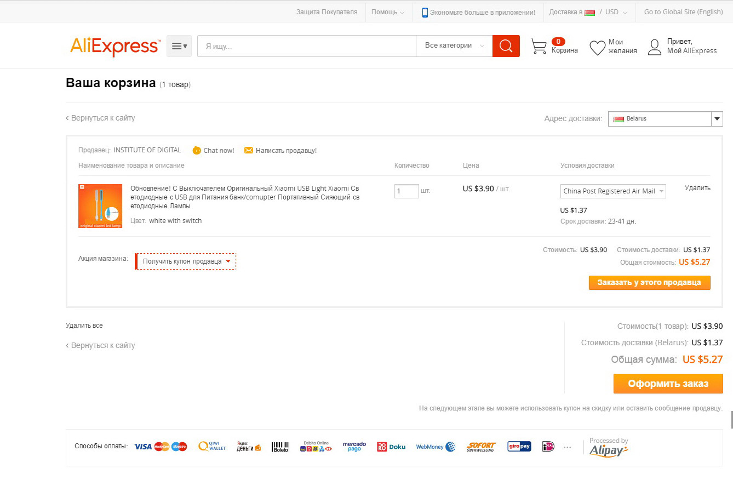Image resolution: width=733 pixels, height=485 pixels.
Task: Click the orange magnifier search button
Action: (x=506, y=46)
